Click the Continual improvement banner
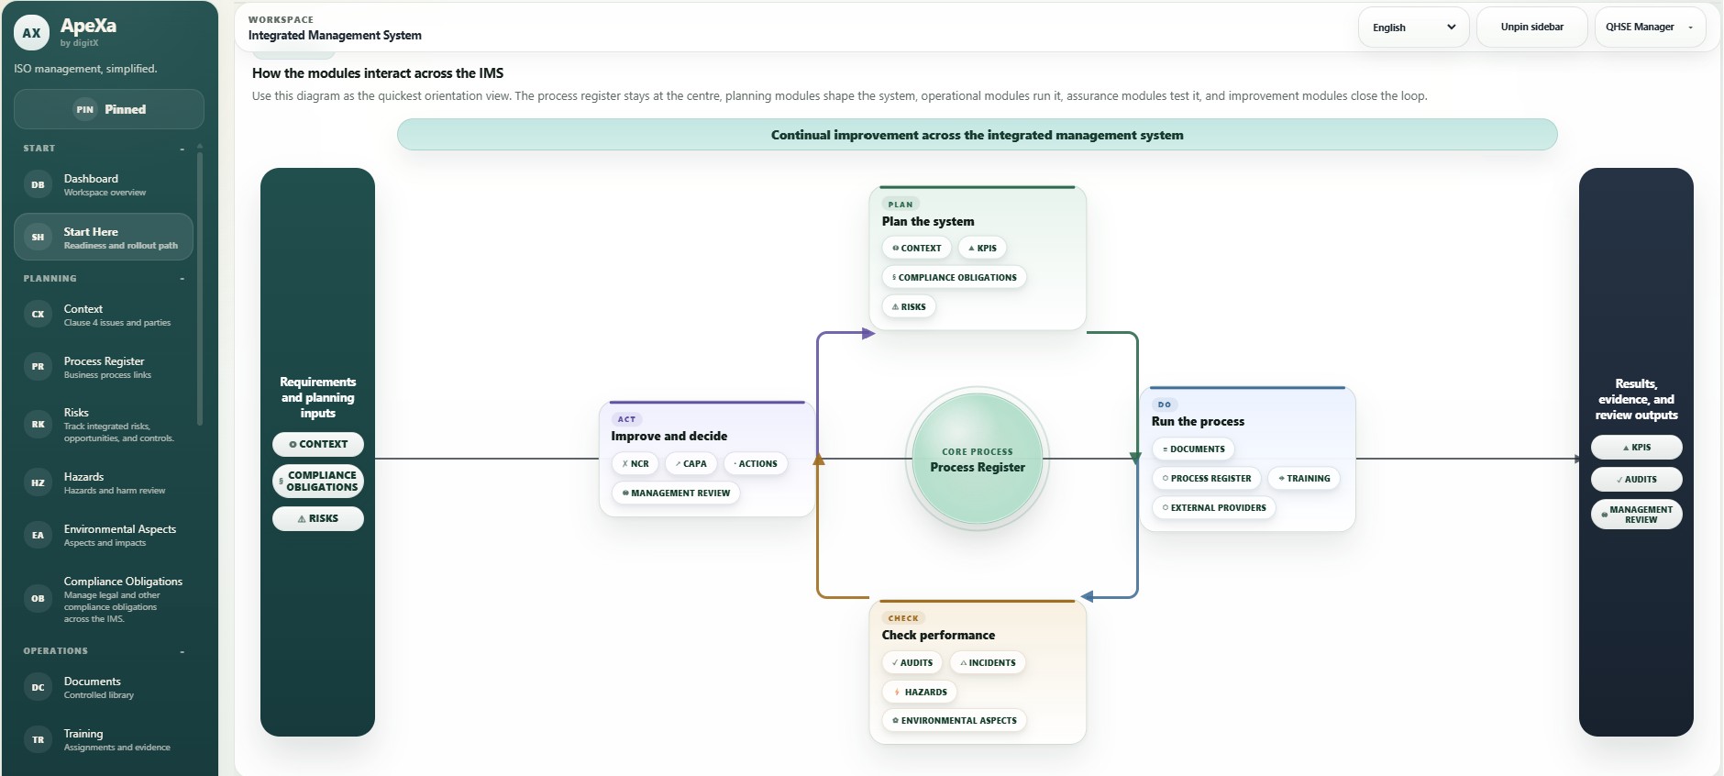 [977, 135]
